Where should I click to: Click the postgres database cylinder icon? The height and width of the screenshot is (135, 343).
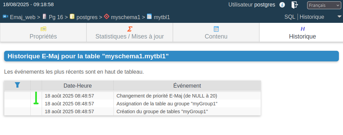[x=72, y=17]
